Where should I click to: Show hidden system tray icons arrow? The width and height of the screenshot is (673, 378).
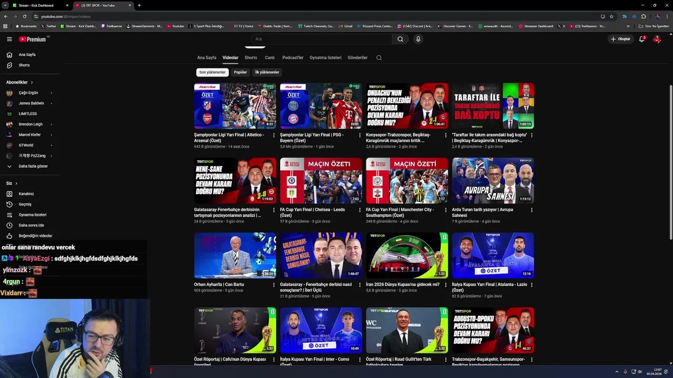pyautogui.click(x=617, y=372)
